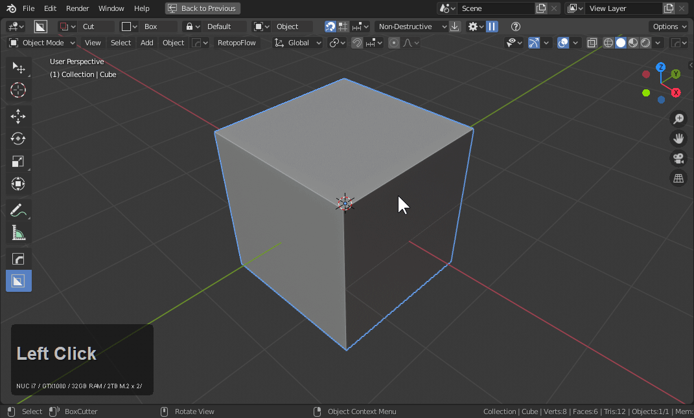
Task: Open the Add menu in viewport header
Action: pos(147,43)
